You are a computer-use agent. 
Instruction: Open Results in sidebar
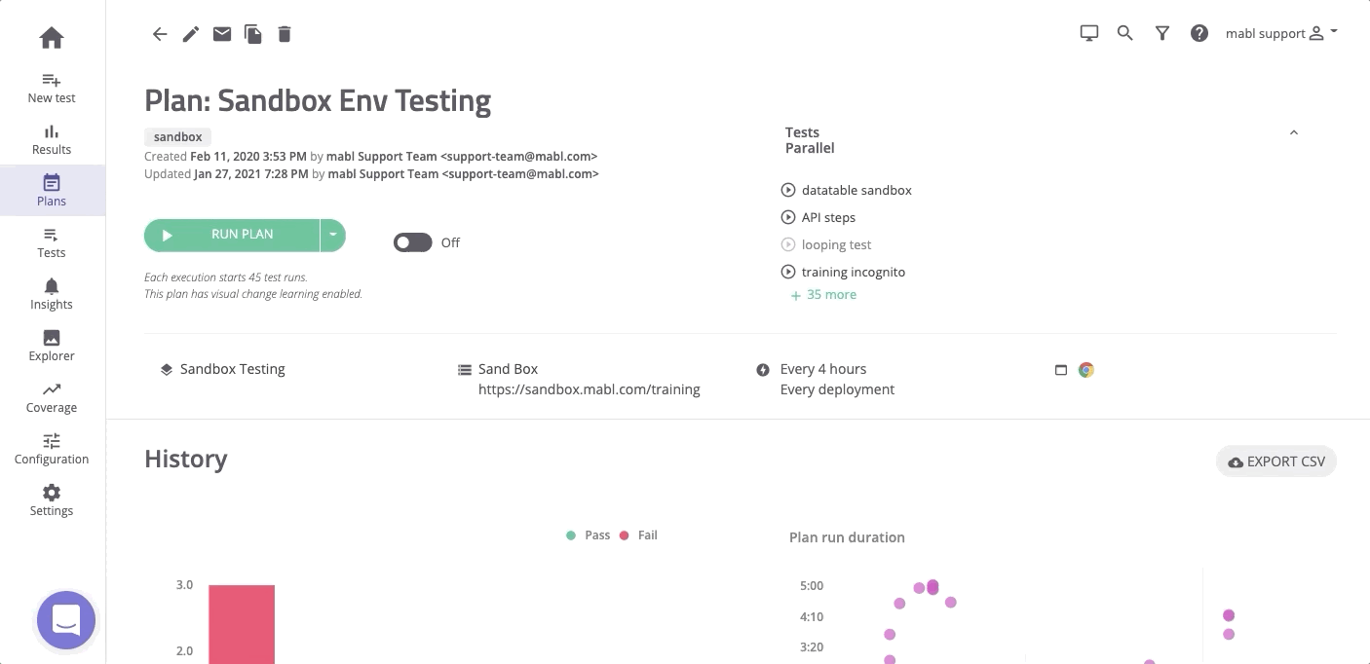pos(52,139)
